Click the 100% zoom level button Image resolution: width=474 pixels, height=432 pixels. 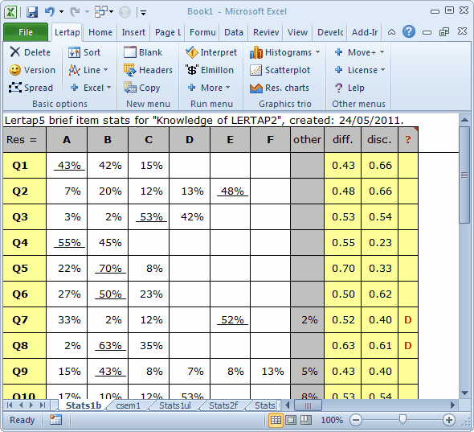[x=332, y=420]
